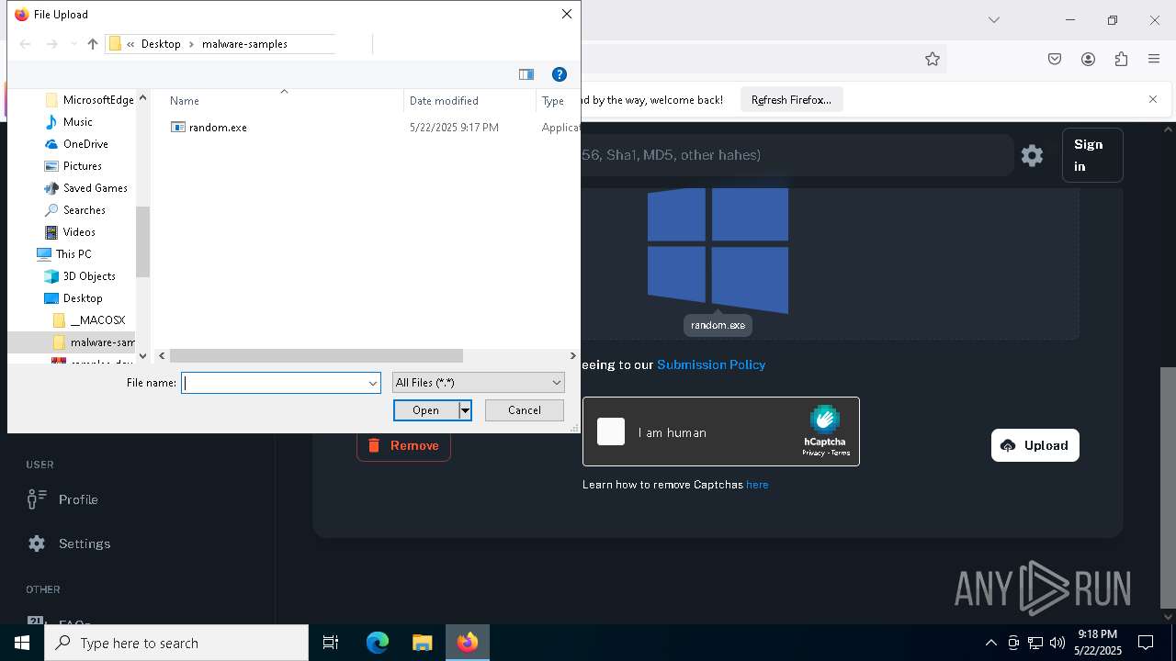Image resolution: width=1176 pixels, height=661 pixels.
Task: Open the All Files type dropdown
Action: [478, 383]
